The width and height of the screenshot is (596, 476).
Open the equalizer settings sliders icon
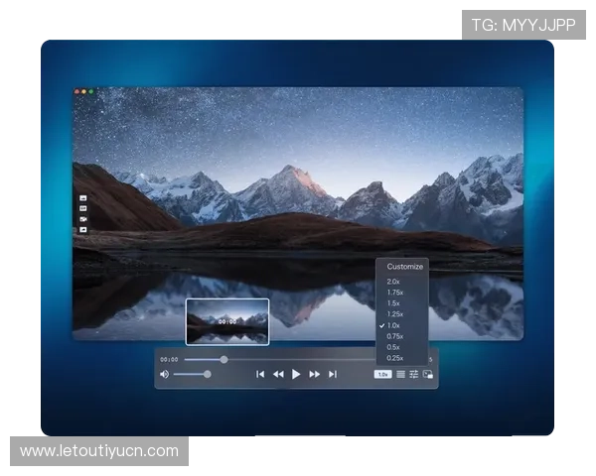click(413, 374)
